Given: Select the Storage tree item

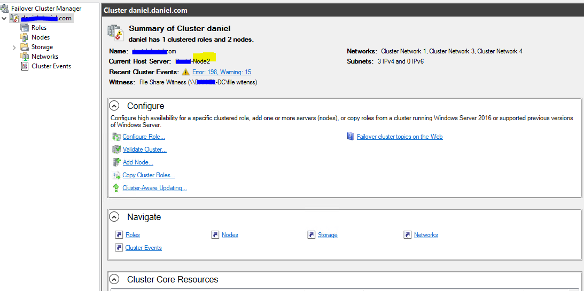Looking at the screenshot, I should [x=42, y=47].
